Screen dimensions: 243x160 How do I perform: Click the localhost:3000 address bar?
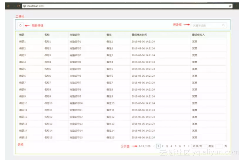pos(127,6)
